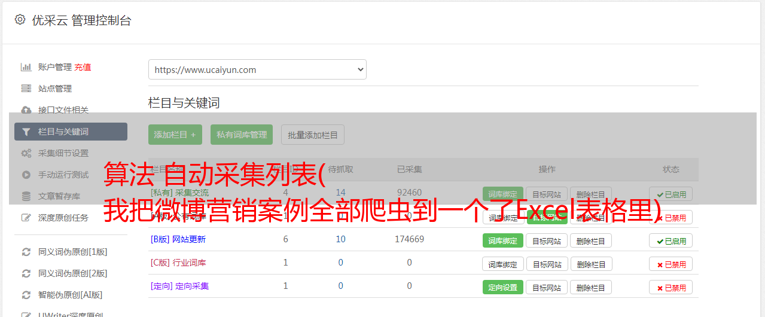
Task: Open the https://www.ucaiyun.com site dropdown
Action: pos(257,69)
